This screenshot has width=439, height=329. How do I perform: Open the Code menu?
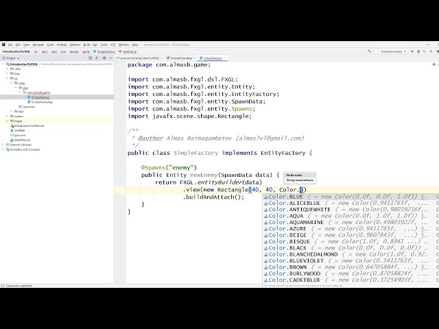[50, 45]
